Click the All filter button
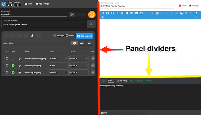The image size is (201, 115). 89,43
